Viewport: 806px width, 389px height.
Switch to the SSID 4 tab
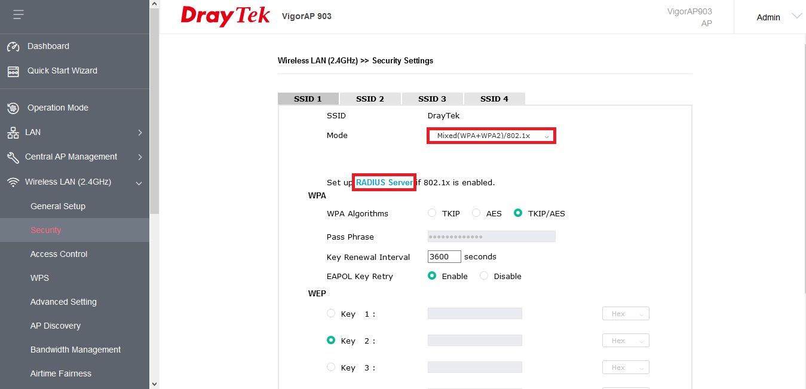[x=494, y=99]
